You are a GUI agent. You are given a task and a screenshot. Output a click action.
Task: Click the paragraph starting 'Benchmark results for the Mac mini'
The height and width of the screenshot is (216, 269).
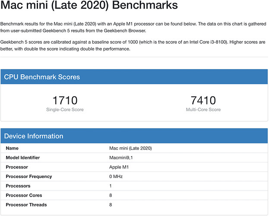133,27
